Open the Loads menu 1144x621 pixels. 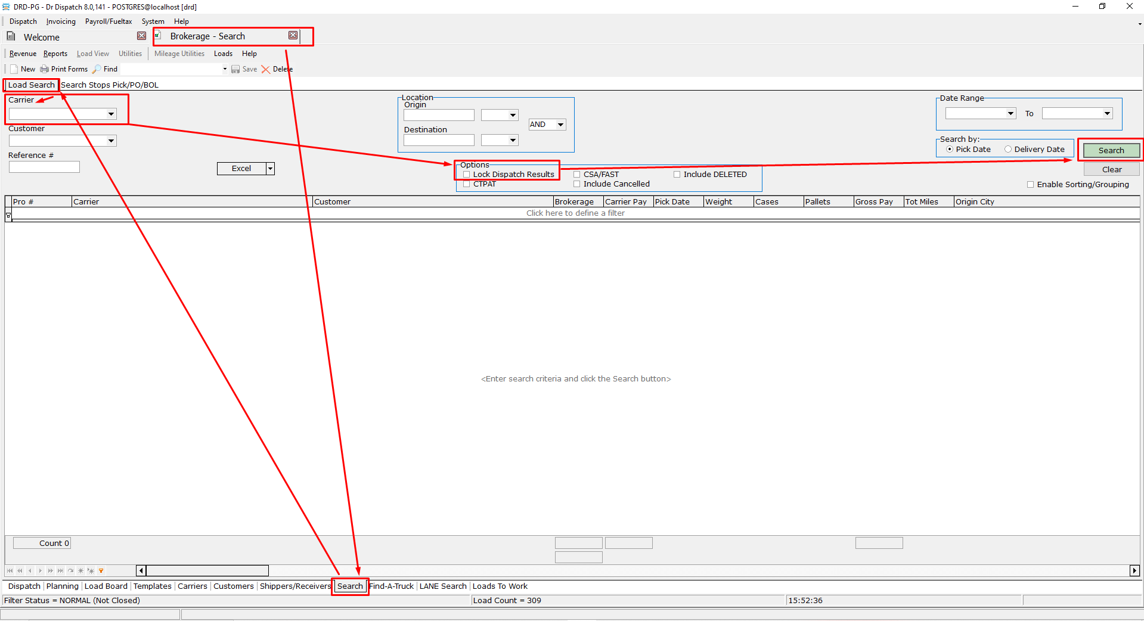click(x=223, y=54)
